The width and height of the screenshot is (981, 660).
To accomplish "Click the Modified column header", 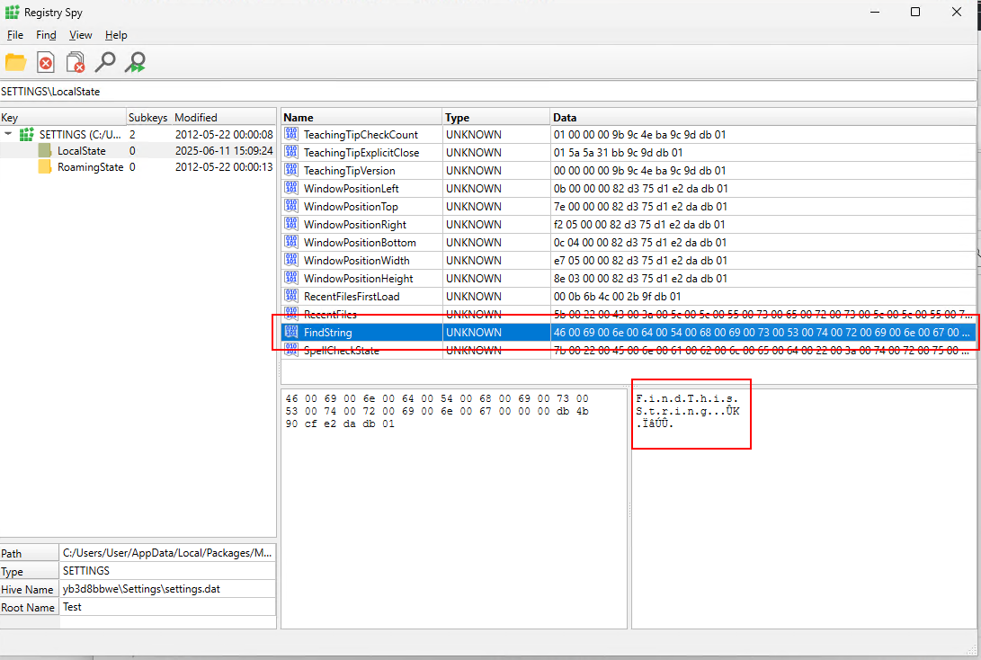I will (x=223, y=117).
